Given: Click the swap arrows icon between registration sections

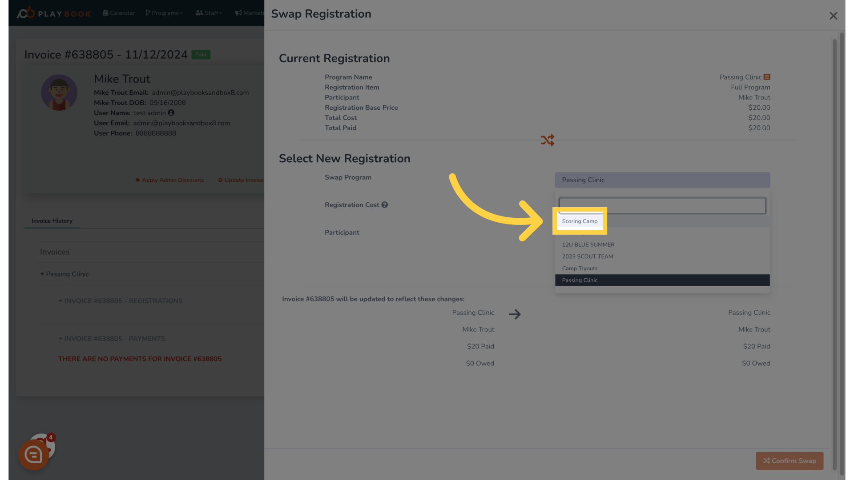Looking at the screenshot, I should click(x=548, y=140).
